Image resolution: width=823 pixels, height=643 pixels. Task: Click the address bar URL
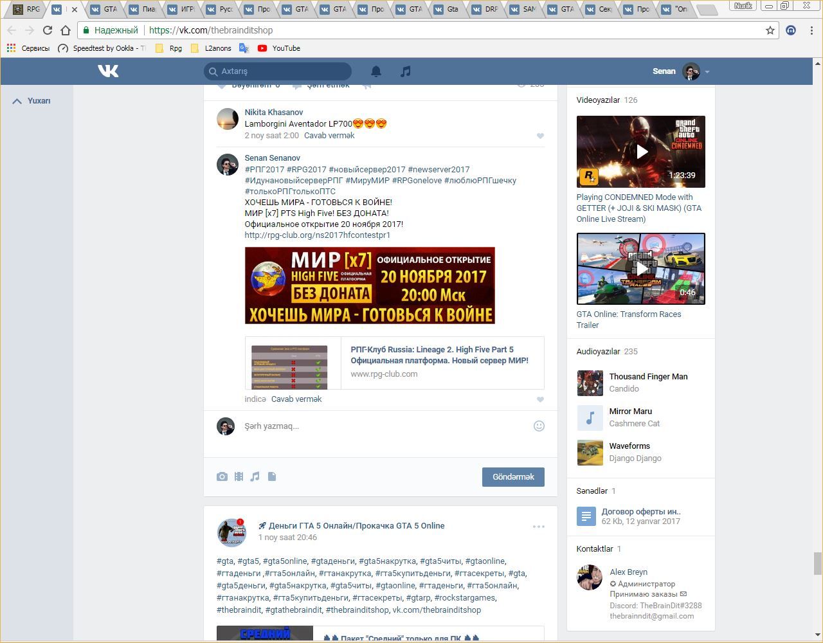[x=211, y=30]
